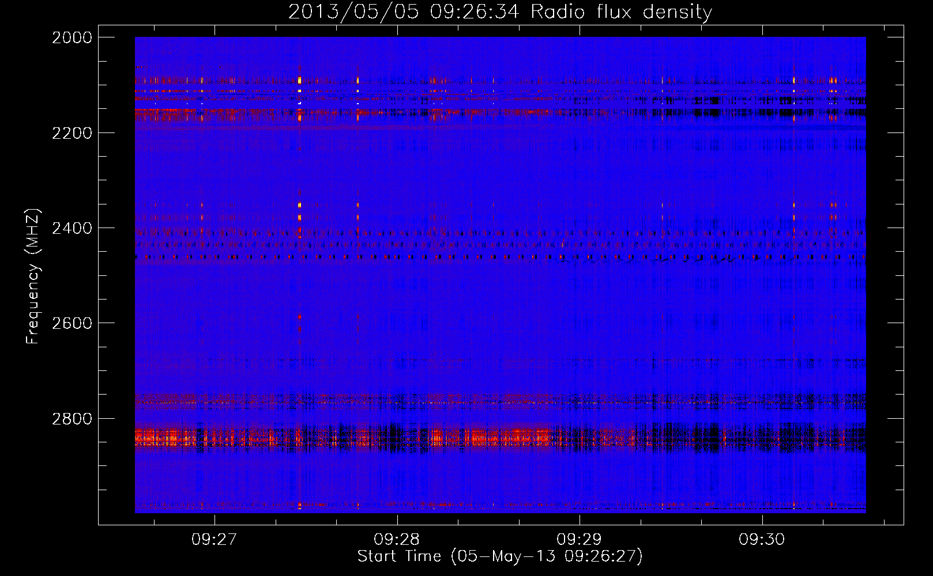Click the plot title '2013/05/05 09:26:34 Radio flux density'
Screen dimensions: 933x576
[x=500, y=12]
